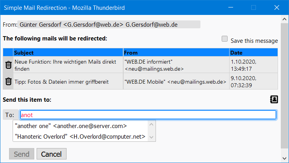289x163 pixels.
Task: Click the suggestion list's down arrow
Action: click(151, 137)
